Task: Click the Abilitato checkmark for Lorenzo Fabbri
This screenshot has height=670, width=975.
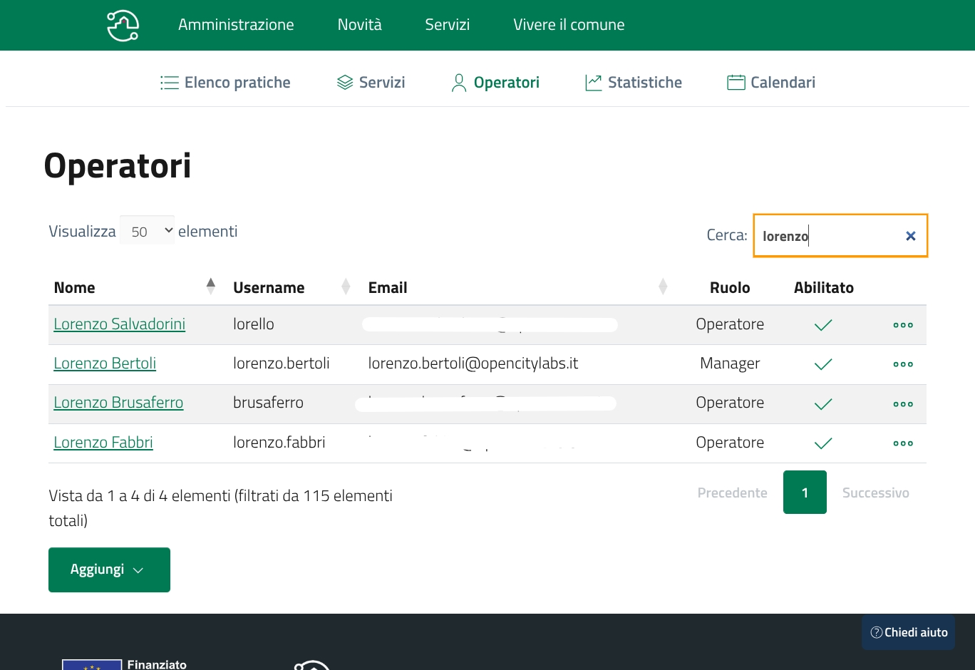Action: click(823, 443)
